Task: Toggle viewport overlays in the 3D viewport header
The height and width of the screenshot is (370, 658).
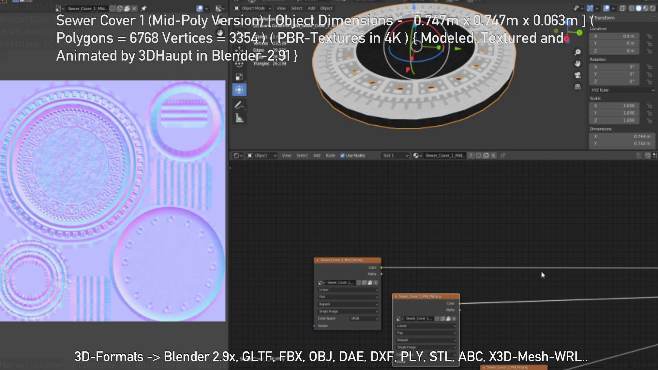Action: point(606,8)
